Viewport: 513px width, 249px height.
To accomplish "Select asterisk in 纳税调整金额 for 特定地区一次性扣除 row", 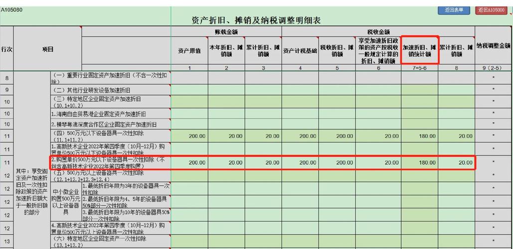I will [x=494, y=241].
